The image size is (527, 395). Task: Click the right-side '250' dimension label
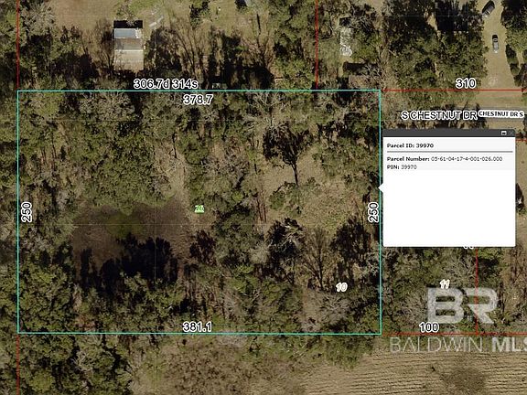pyautogui.click(x=373, y=212)
